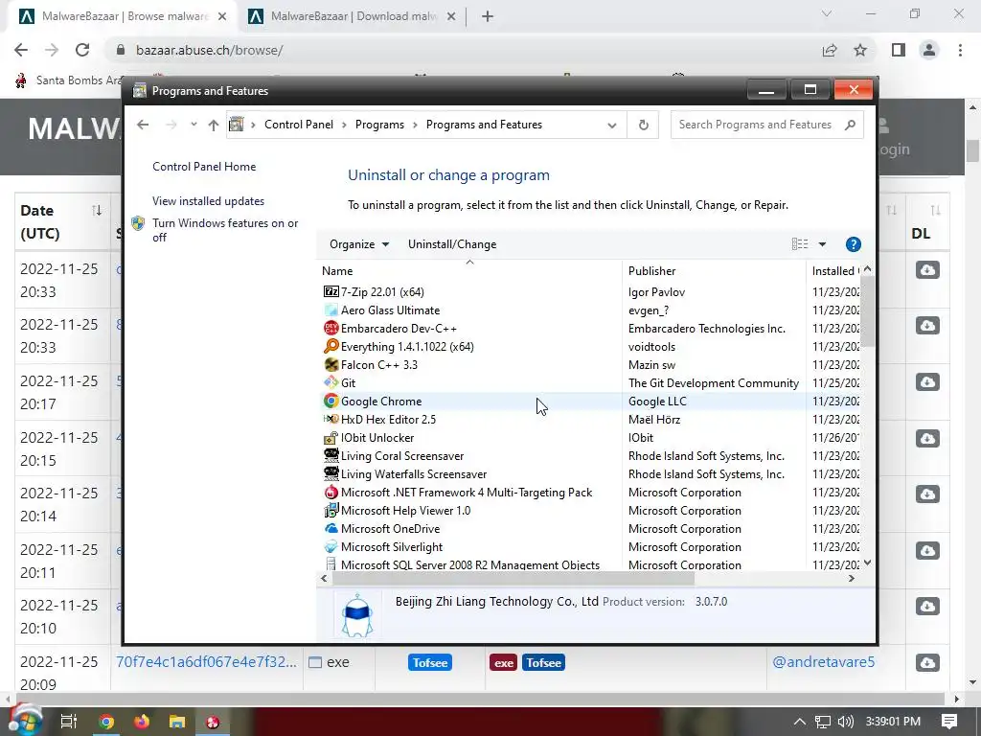Click the Microsoft Silverlight icon
The height and width of the screenshot is (736, 981).
[x=331, y=546]
